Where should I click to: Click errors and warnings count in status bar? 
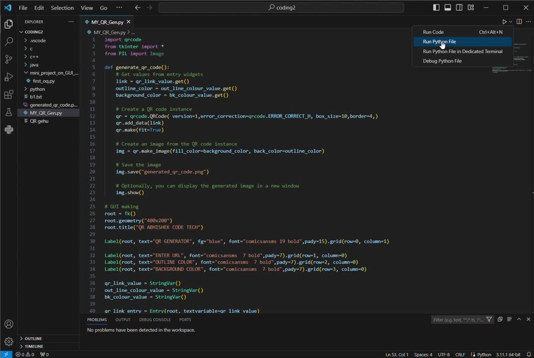click(25, 355)
